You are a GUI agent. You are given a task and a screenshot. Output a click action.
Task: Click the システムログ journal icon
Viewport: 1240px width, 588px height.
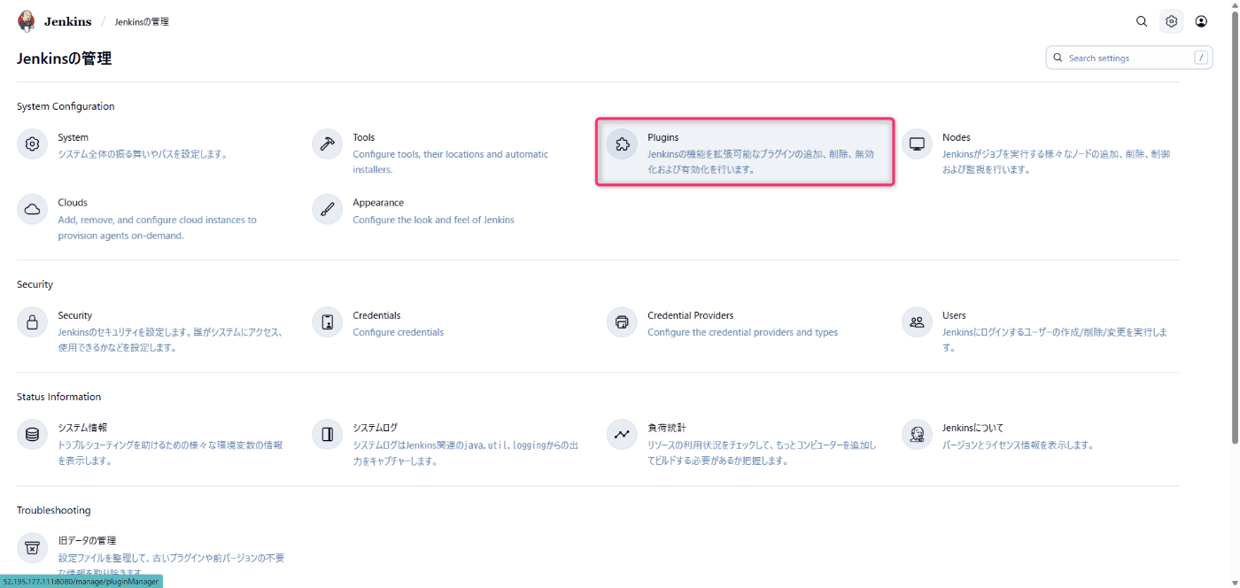click(x=327, y=435)
